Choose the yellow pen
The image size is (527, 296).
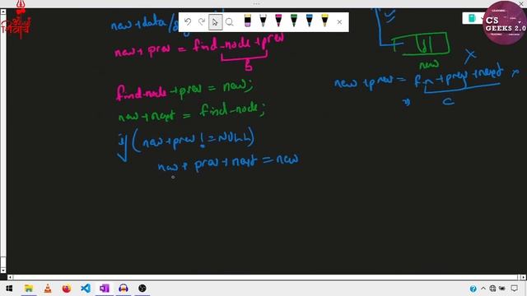coord(324,21)
